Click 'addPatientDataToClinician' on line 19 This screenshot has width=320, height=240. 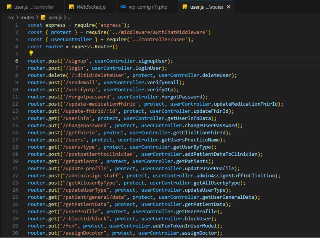pyautogui.click(x=221, y=154)
